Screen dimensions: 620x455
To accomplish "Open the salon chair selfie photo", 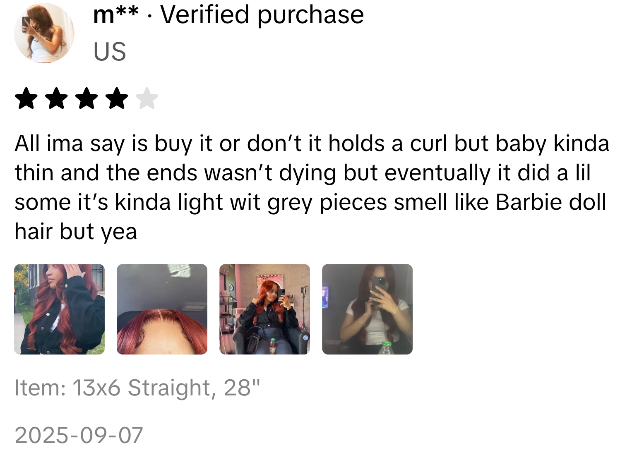I will [x=265, y=309].
